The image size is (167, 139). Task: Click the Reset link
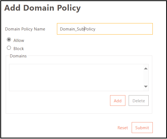point(123,128)
